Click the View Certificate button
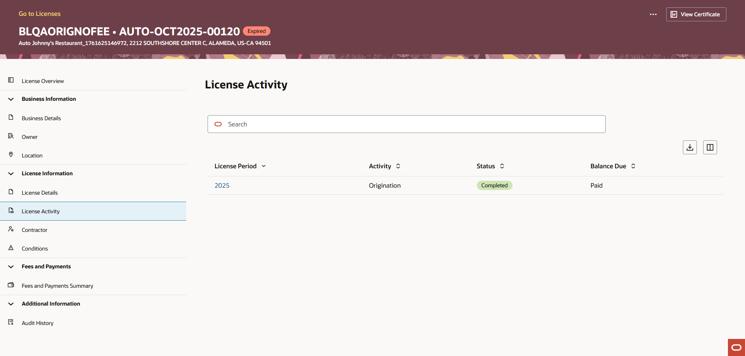The width and height of the screenshot is (745, 356). [696, 14]
